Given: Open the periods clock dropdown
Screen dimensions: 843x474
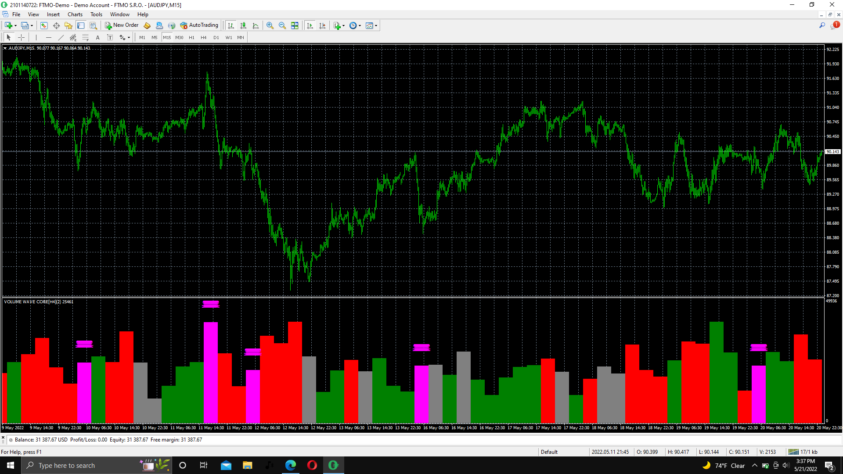Looking at the screenshot, I should (360, 25).
